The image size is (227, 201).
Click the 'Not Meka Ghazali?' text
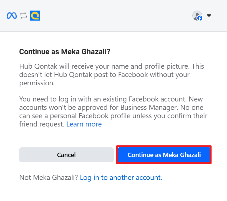[x=49, y=177]
